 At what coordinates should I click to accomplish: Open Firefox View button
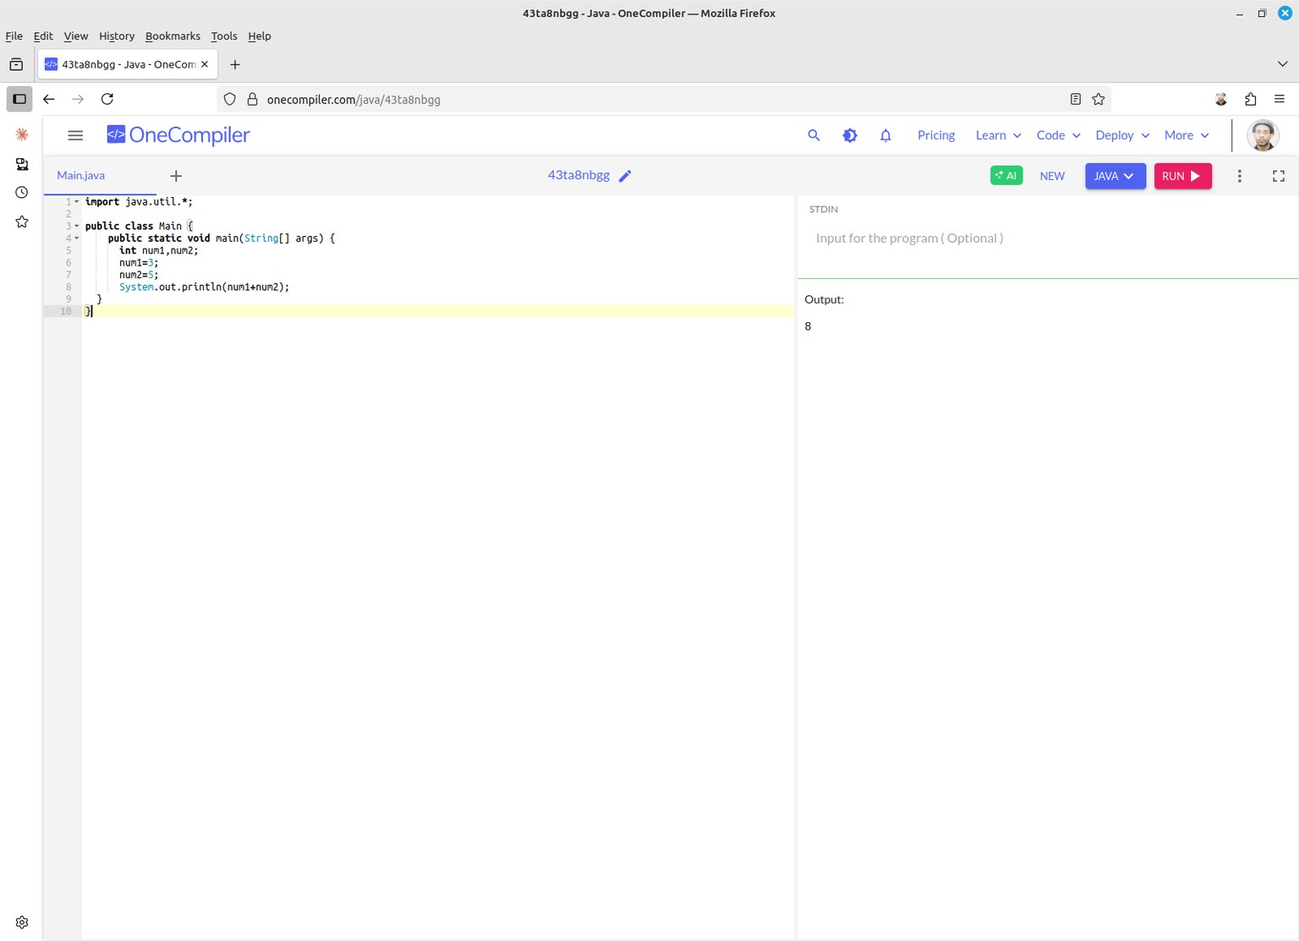coord(16,64)
